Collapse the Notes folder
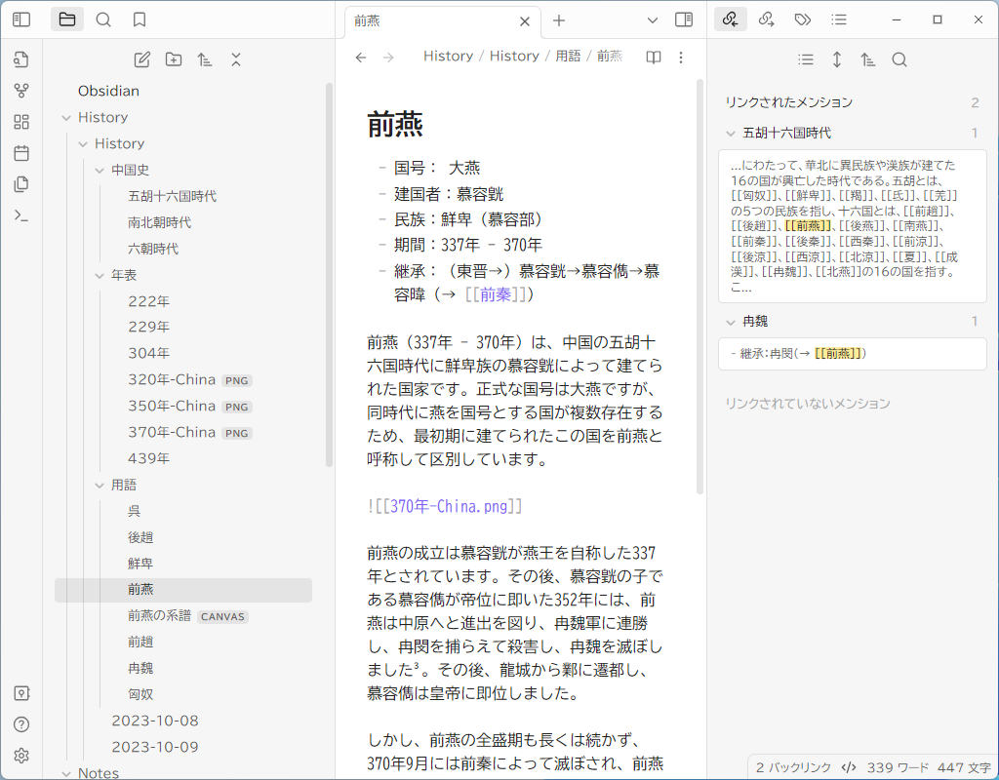 click(x=66, y=773)
